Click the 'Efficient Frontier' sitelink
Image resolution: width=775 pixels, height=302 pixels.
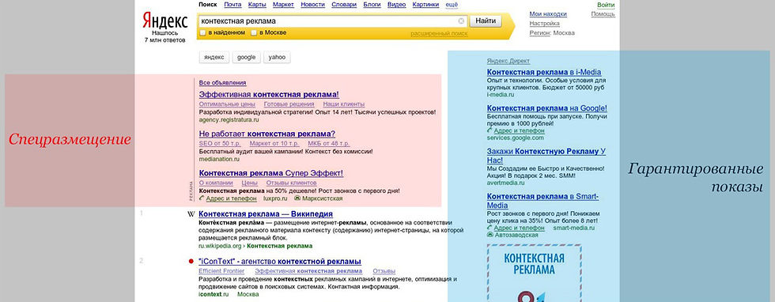221,271
